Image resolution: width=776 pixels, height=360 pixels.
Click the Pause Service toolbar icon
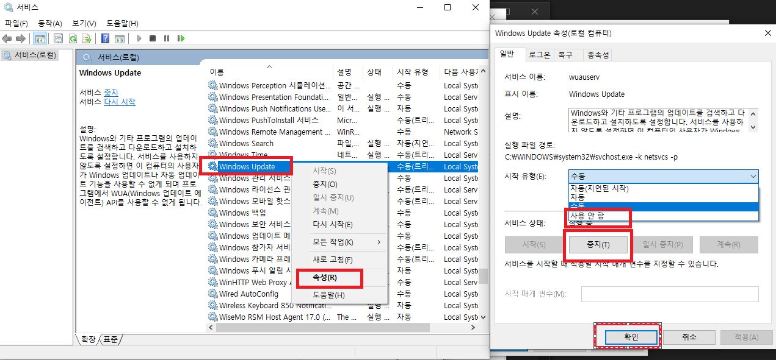tap(167, 38)
